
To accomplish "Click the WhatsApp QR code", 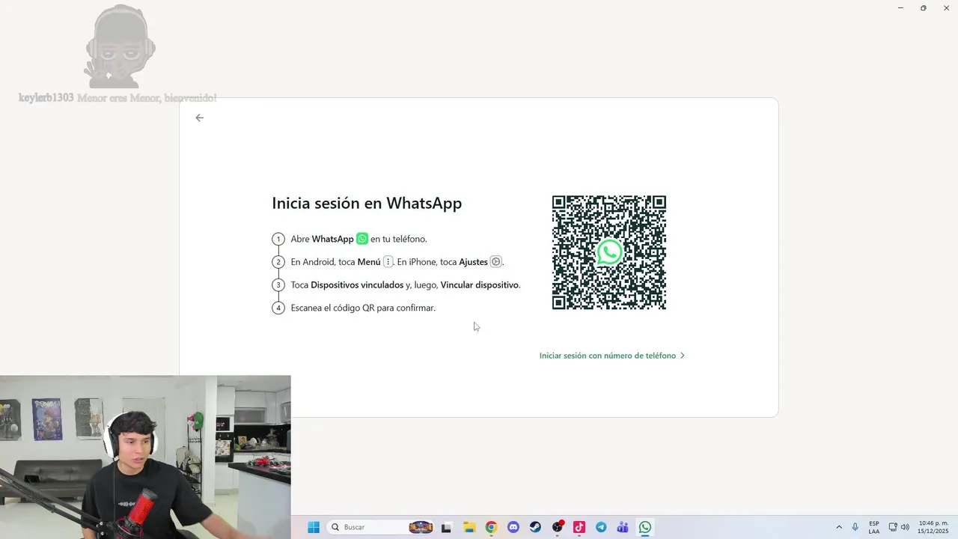I will [x=609, y=252].
